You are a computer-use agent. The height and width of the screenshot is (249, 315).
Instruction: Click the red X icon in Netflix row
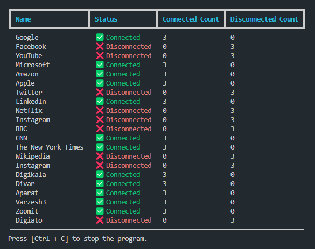(100, 110)
